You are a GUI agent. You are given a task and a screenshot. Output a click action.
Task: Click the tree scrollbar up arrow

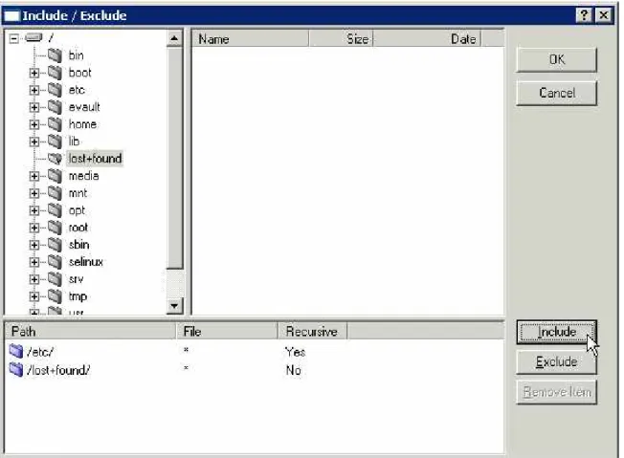(x=174, y=38)
